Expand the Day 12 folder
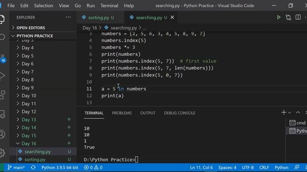This screenshot has height=172, width=307. point(43,111)
